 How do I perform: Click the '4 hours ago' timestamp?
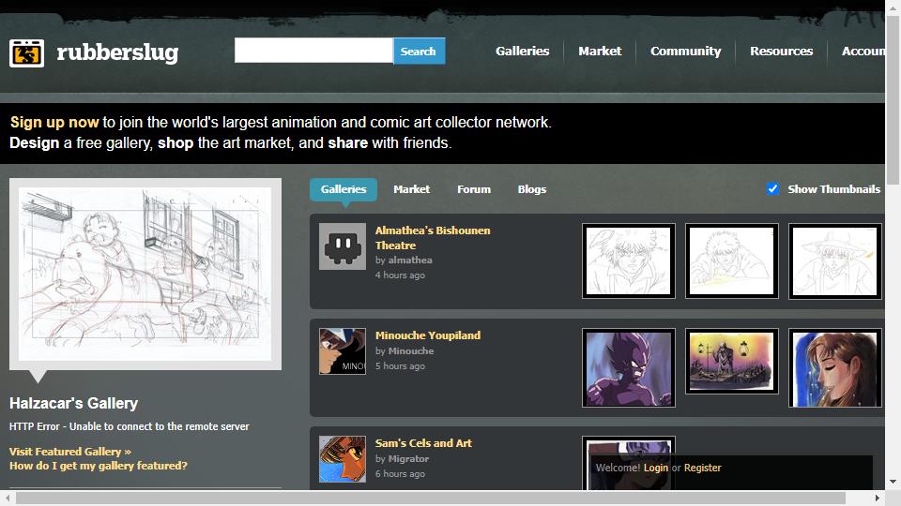(400, 275)
